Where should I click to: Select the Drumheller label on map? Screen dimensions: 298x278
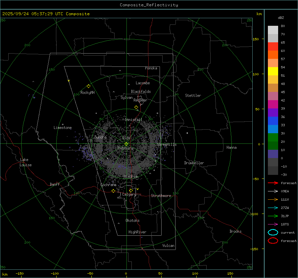pos(194,163)
